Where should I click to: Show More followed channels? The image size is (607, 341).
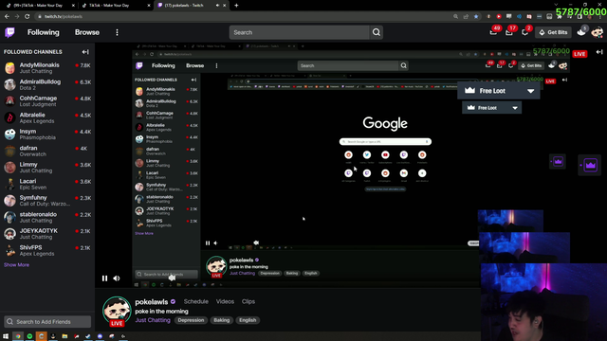(x=16, y=265)
